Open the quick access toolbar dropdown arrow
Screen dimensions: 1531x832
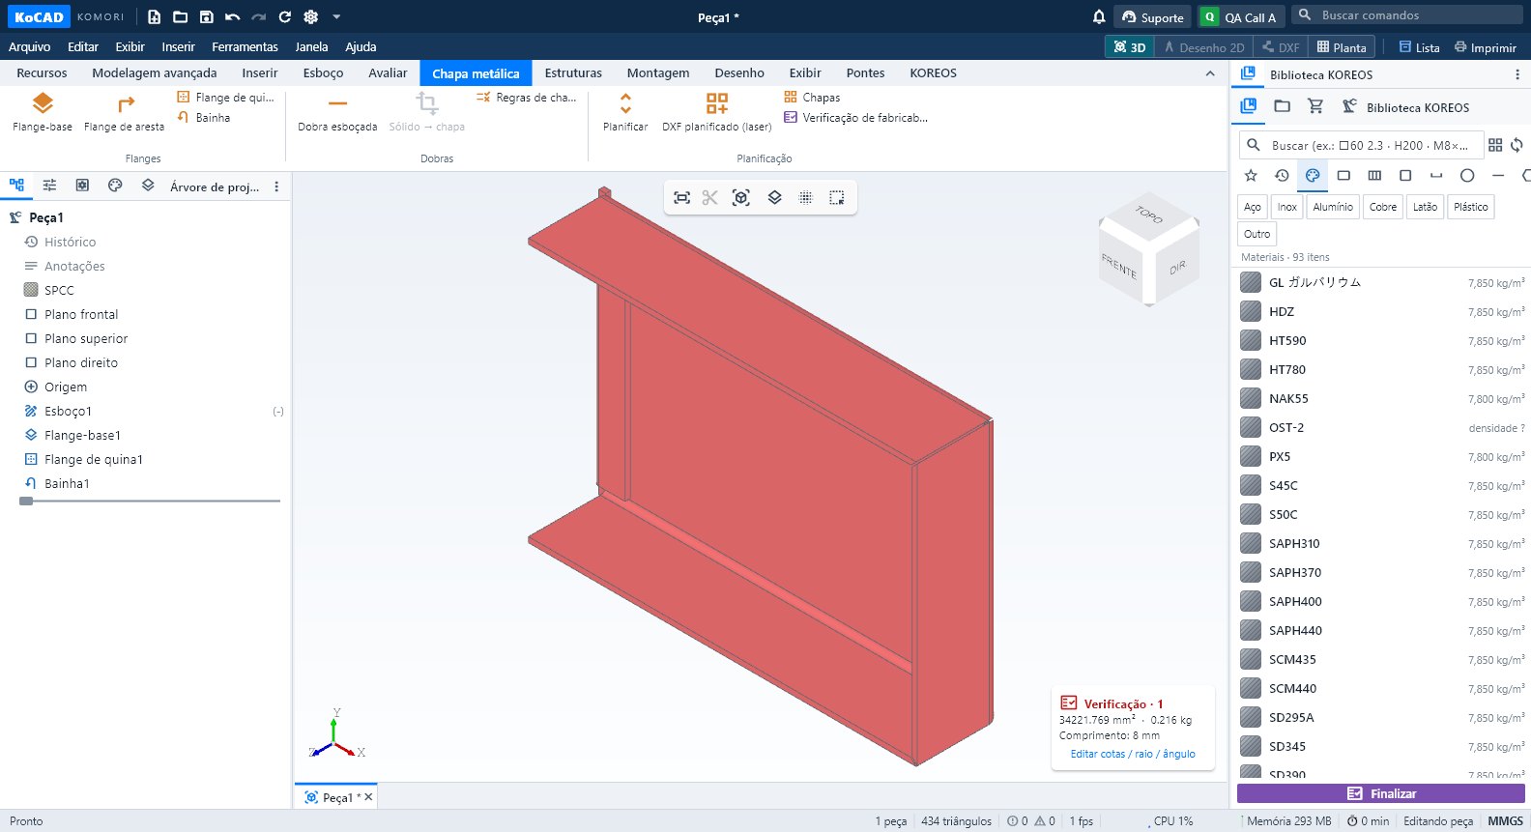336,16
